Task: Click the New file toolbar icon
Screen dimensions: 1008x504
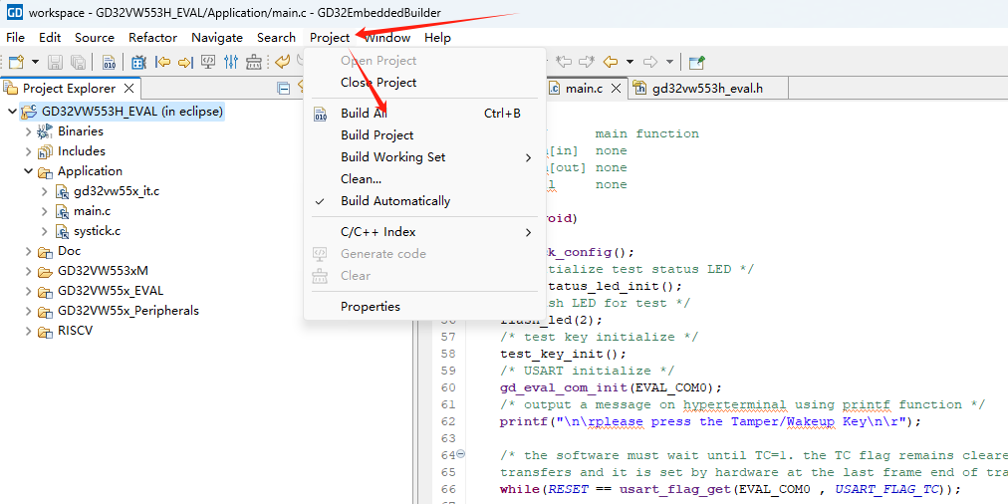Action: tap(16, 62)
